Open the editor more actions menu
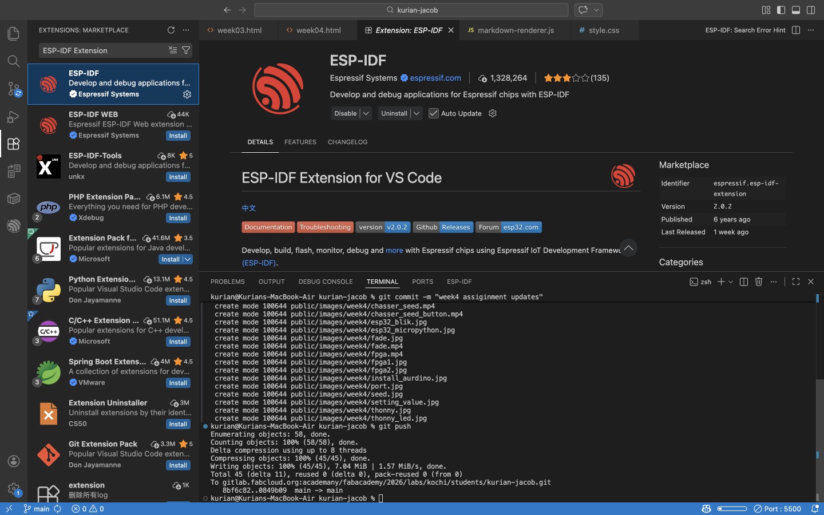The height and width of the screenshot is (515, 824). (811, 30)
